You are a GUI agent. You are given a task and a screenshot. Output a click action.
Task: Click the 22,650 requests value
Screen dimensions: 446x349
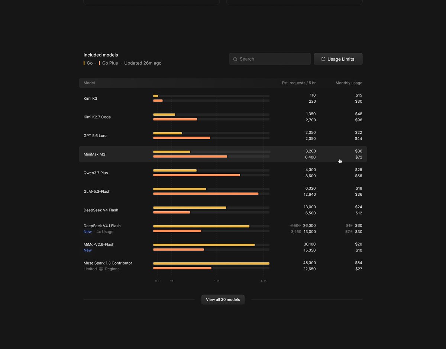[x=310, y=269]
